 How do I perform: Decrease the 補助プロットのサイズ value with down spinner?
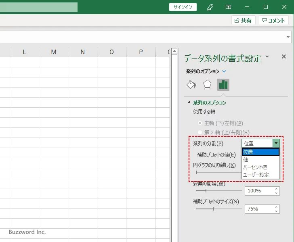click(276, 211)
